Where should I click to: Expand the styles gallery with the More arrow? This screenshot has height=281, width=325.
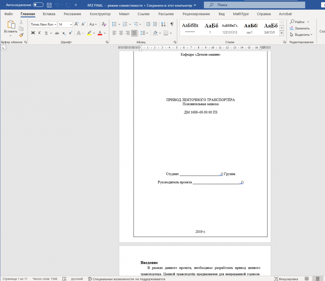tap(281, 33)
